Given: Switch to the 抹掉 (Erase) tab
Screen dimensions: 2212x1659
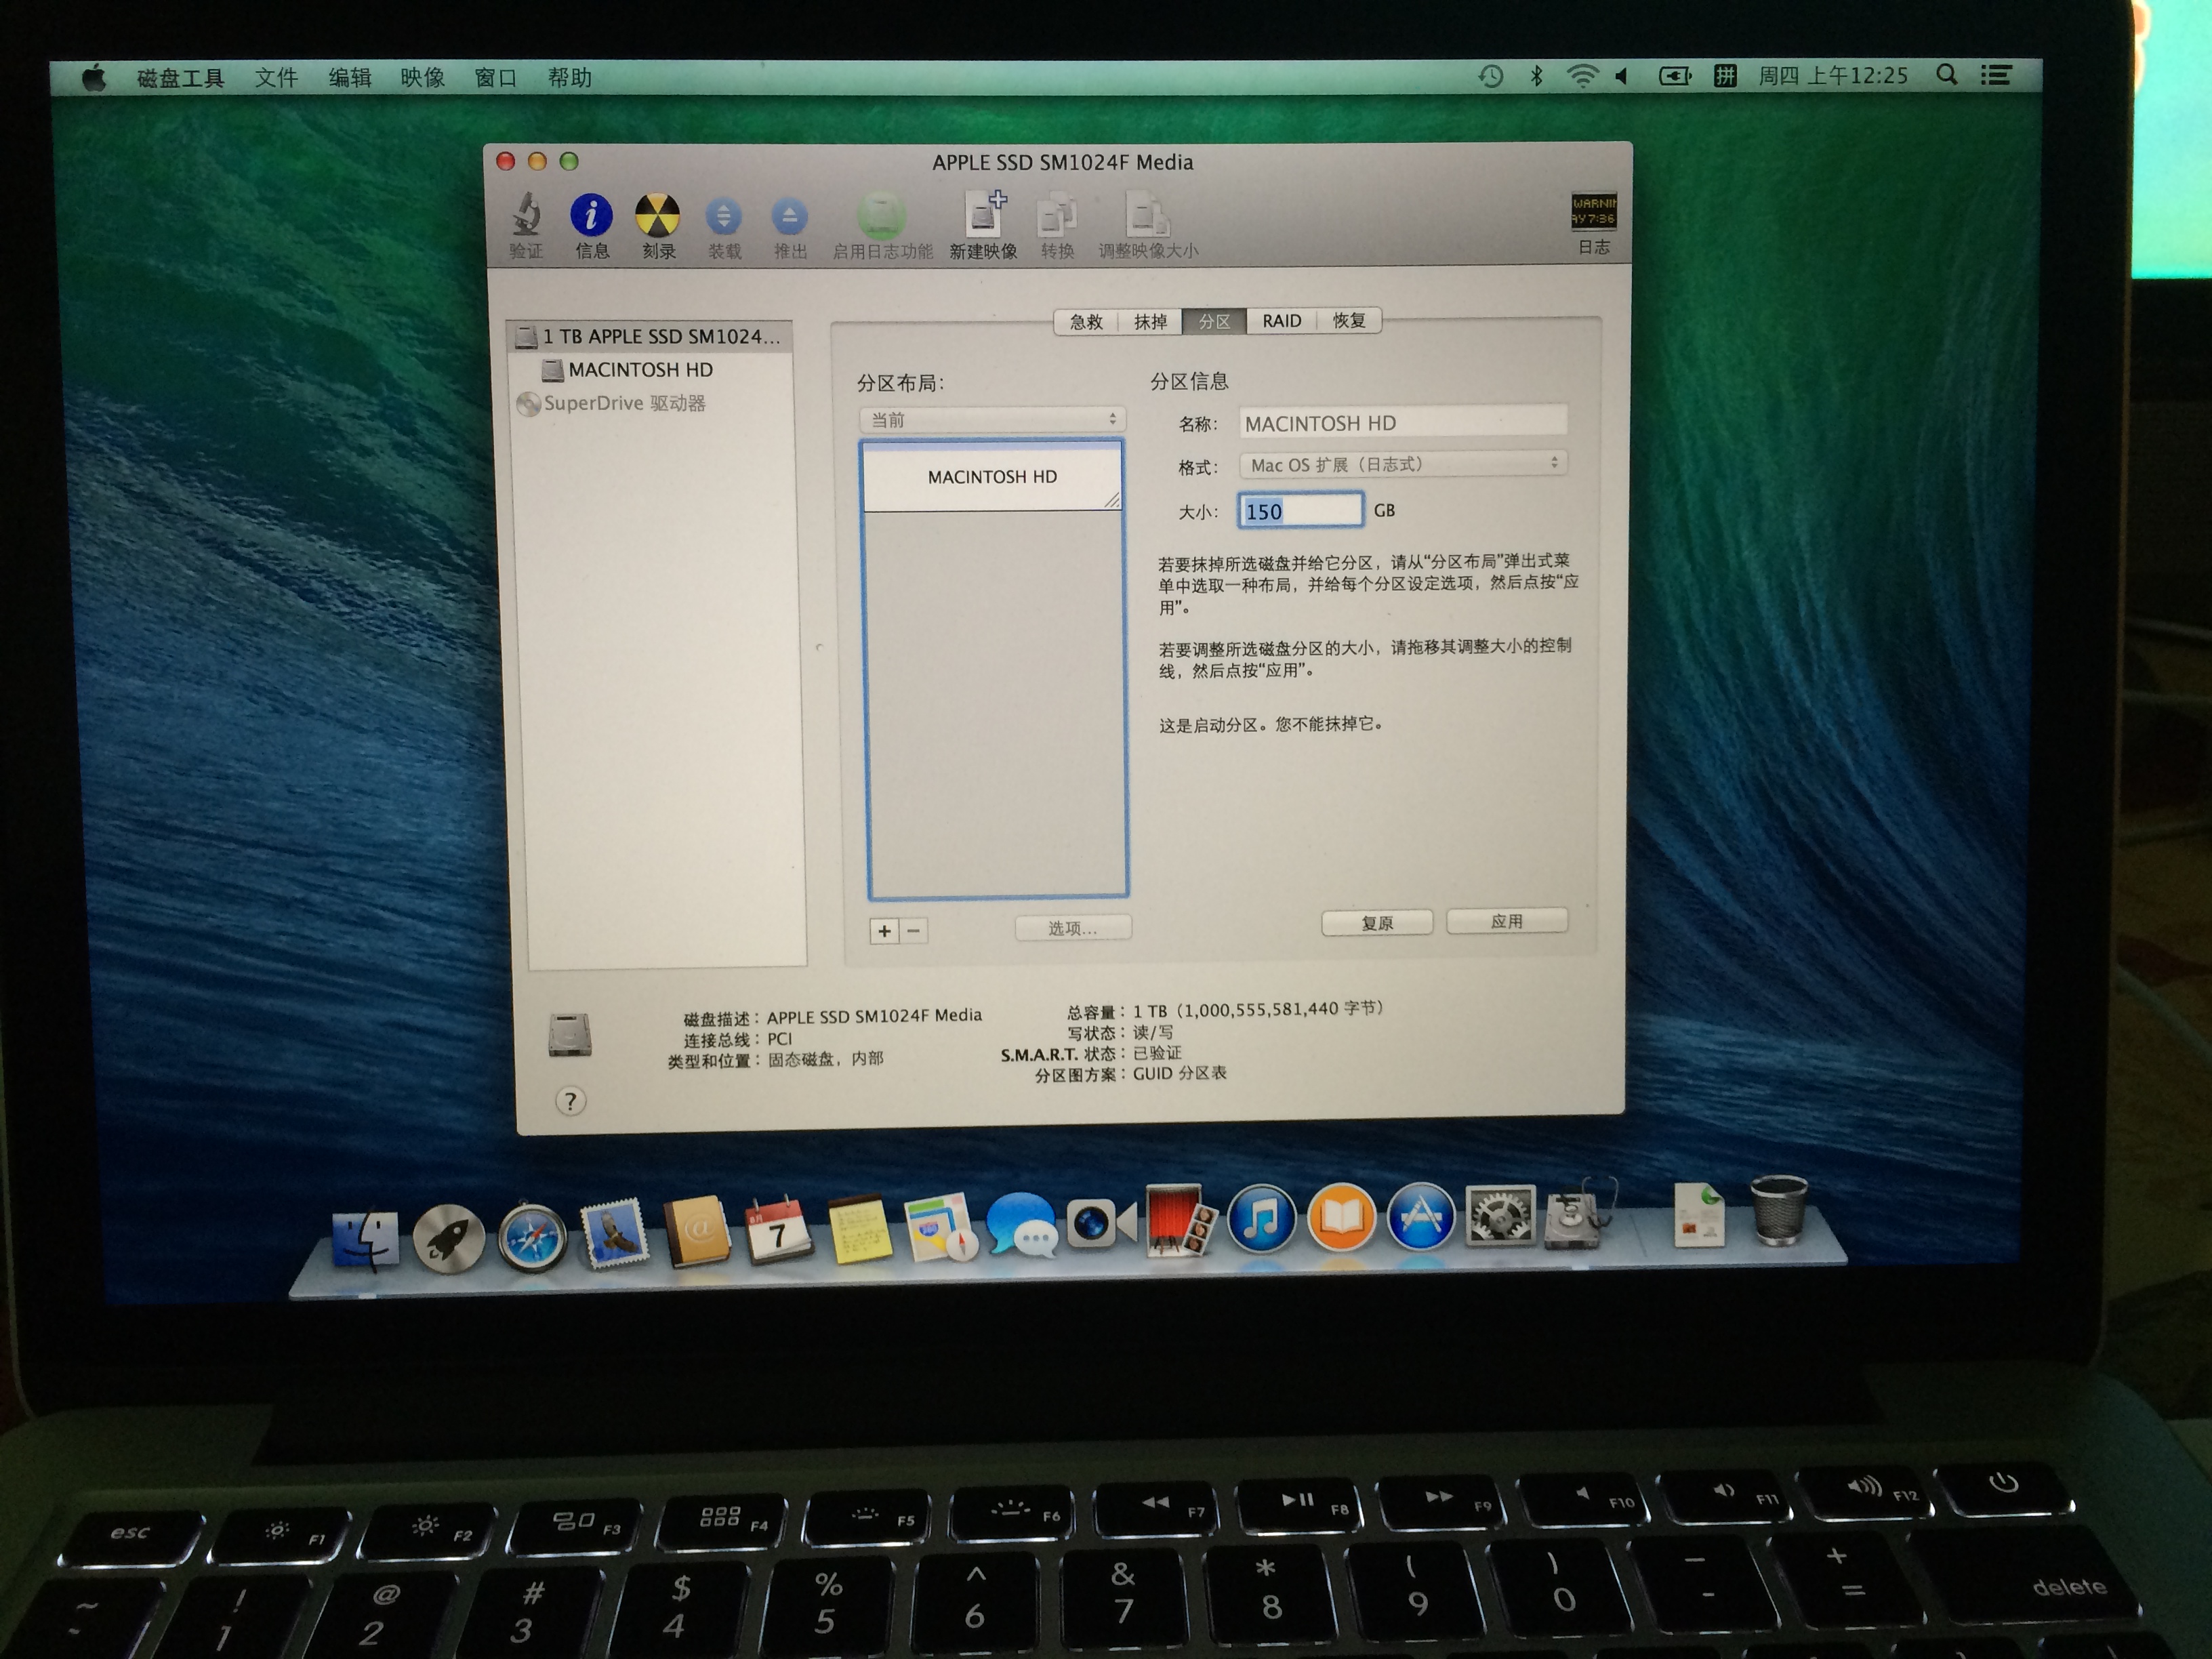Looking at the screenshot, I should (1150, 321).
